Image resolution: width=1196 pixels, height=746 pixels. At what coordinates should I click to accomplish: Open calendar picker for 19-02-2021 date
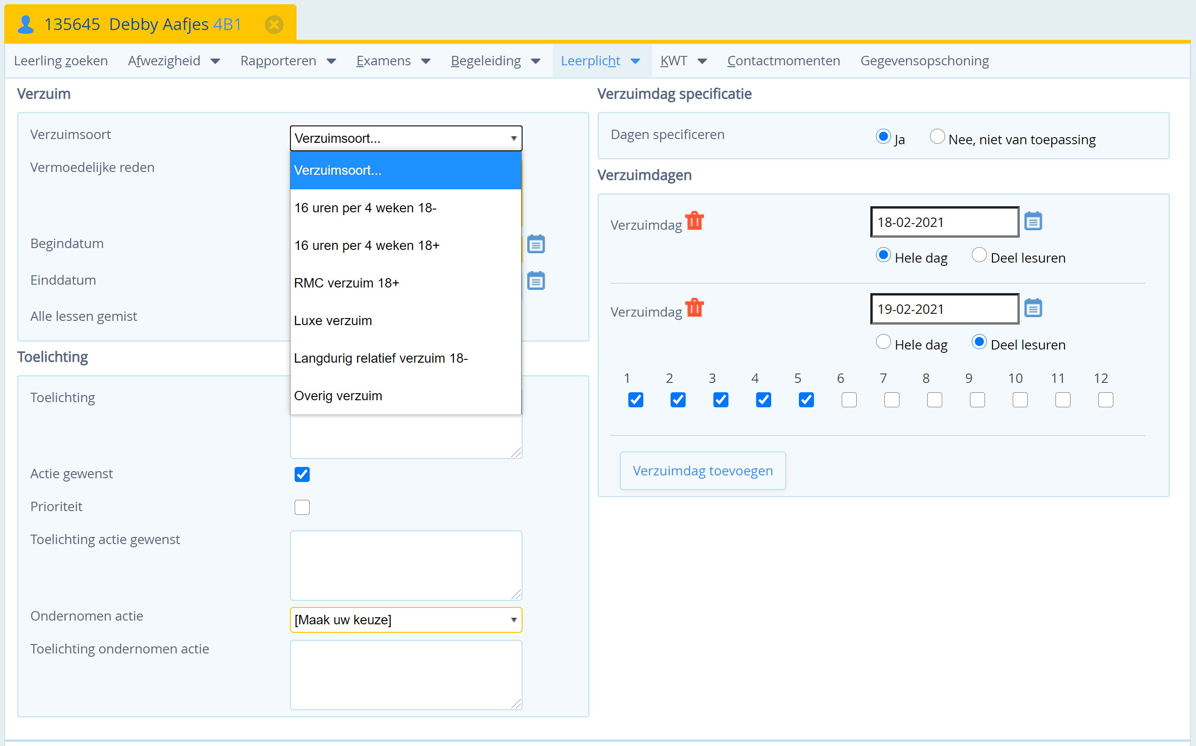click(x=1033, y=308)
